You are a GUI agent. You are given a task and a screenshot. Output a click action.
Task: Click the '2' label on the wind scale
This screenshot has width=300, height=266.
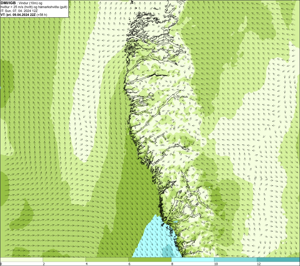pyautogui.click(x=44, y=264)
